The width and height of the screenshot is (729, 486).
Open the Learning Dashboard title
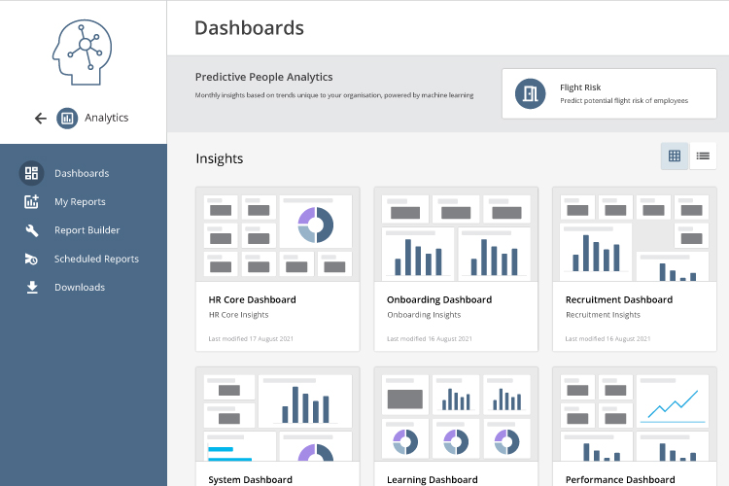tap(432, 479)
